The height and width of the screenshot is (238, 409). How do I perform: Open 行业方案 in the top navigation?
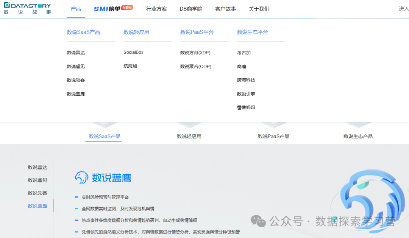[156, 9]
